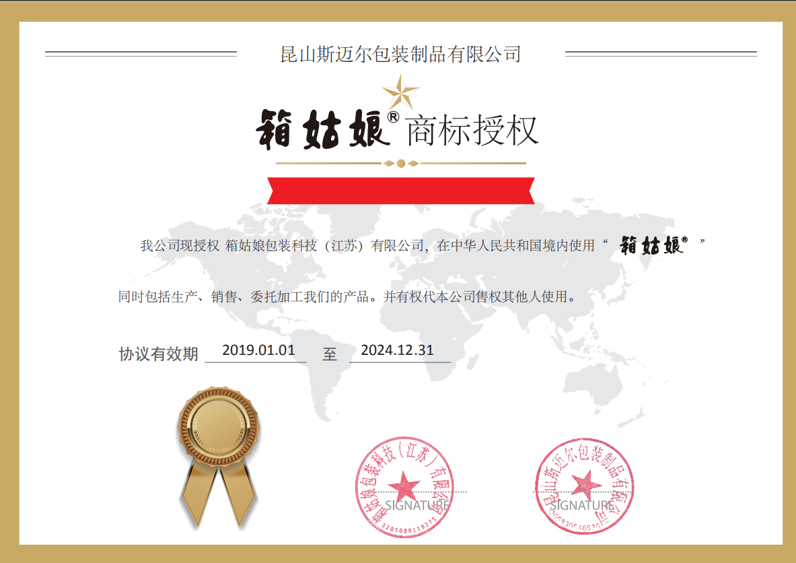Click the line starting with 同时包括生产

347,297
